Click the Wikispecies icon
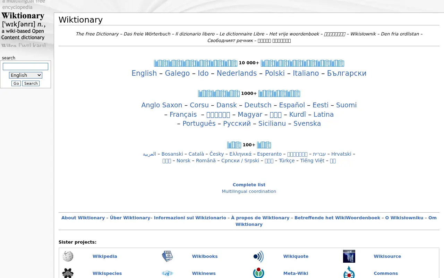Viewport: 444px width, 278px height. tap(68, 273)
